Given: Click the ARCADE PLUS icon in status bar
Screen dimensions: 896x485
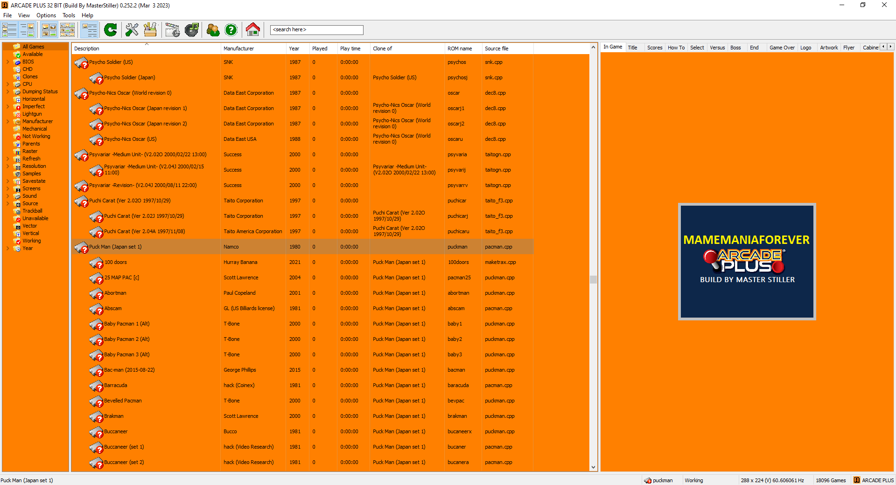Looking at the screenshot, I should tap(857, 480).
